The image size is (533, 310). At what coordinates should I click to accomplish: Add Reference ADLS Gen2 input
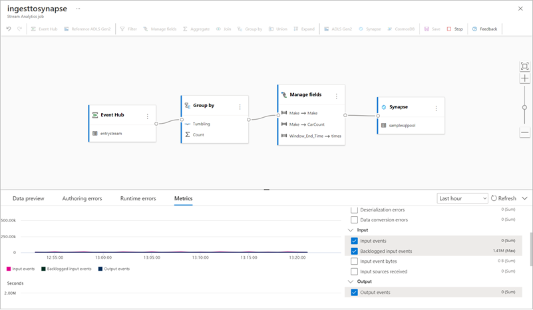click(87, 29)
